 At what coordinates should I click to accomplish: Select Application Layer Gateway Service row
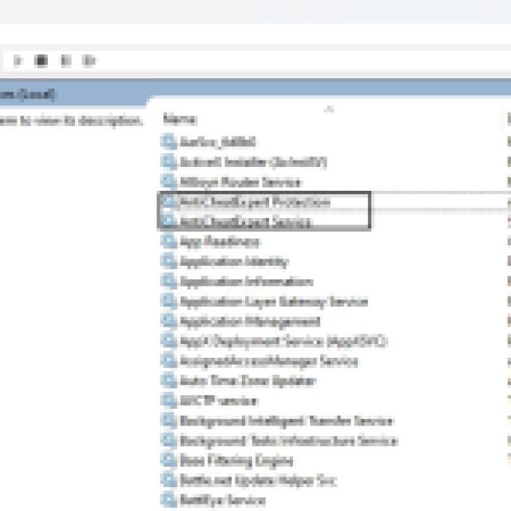(x=273, y=302)
